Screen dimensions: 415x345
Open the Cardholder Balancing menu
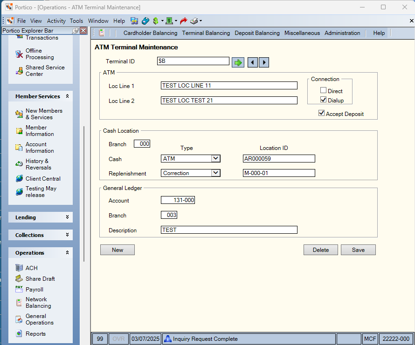point(150,33)
